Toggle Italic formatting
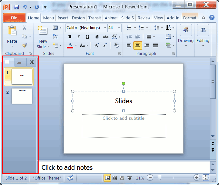This screenshot has height=185, width=219. click(x=79, y=37)
